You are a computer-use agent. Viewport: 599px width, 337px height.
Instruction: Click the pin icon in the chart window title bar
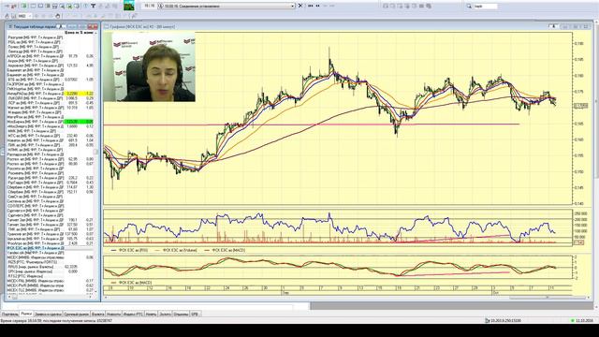[553, 26]
